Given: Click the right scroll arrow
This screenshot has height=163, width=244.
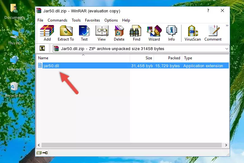Looking at the screenshot, I should coord(226,145).
